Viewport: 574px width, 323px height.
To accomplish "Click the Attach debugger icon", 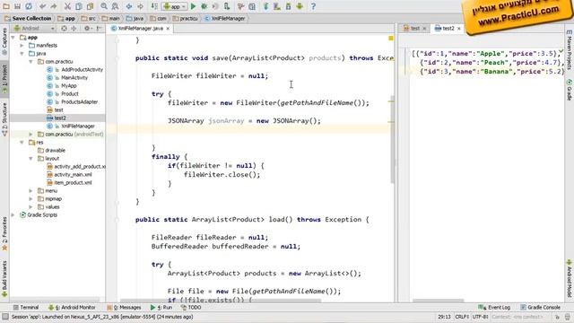I will click(227, 6).
